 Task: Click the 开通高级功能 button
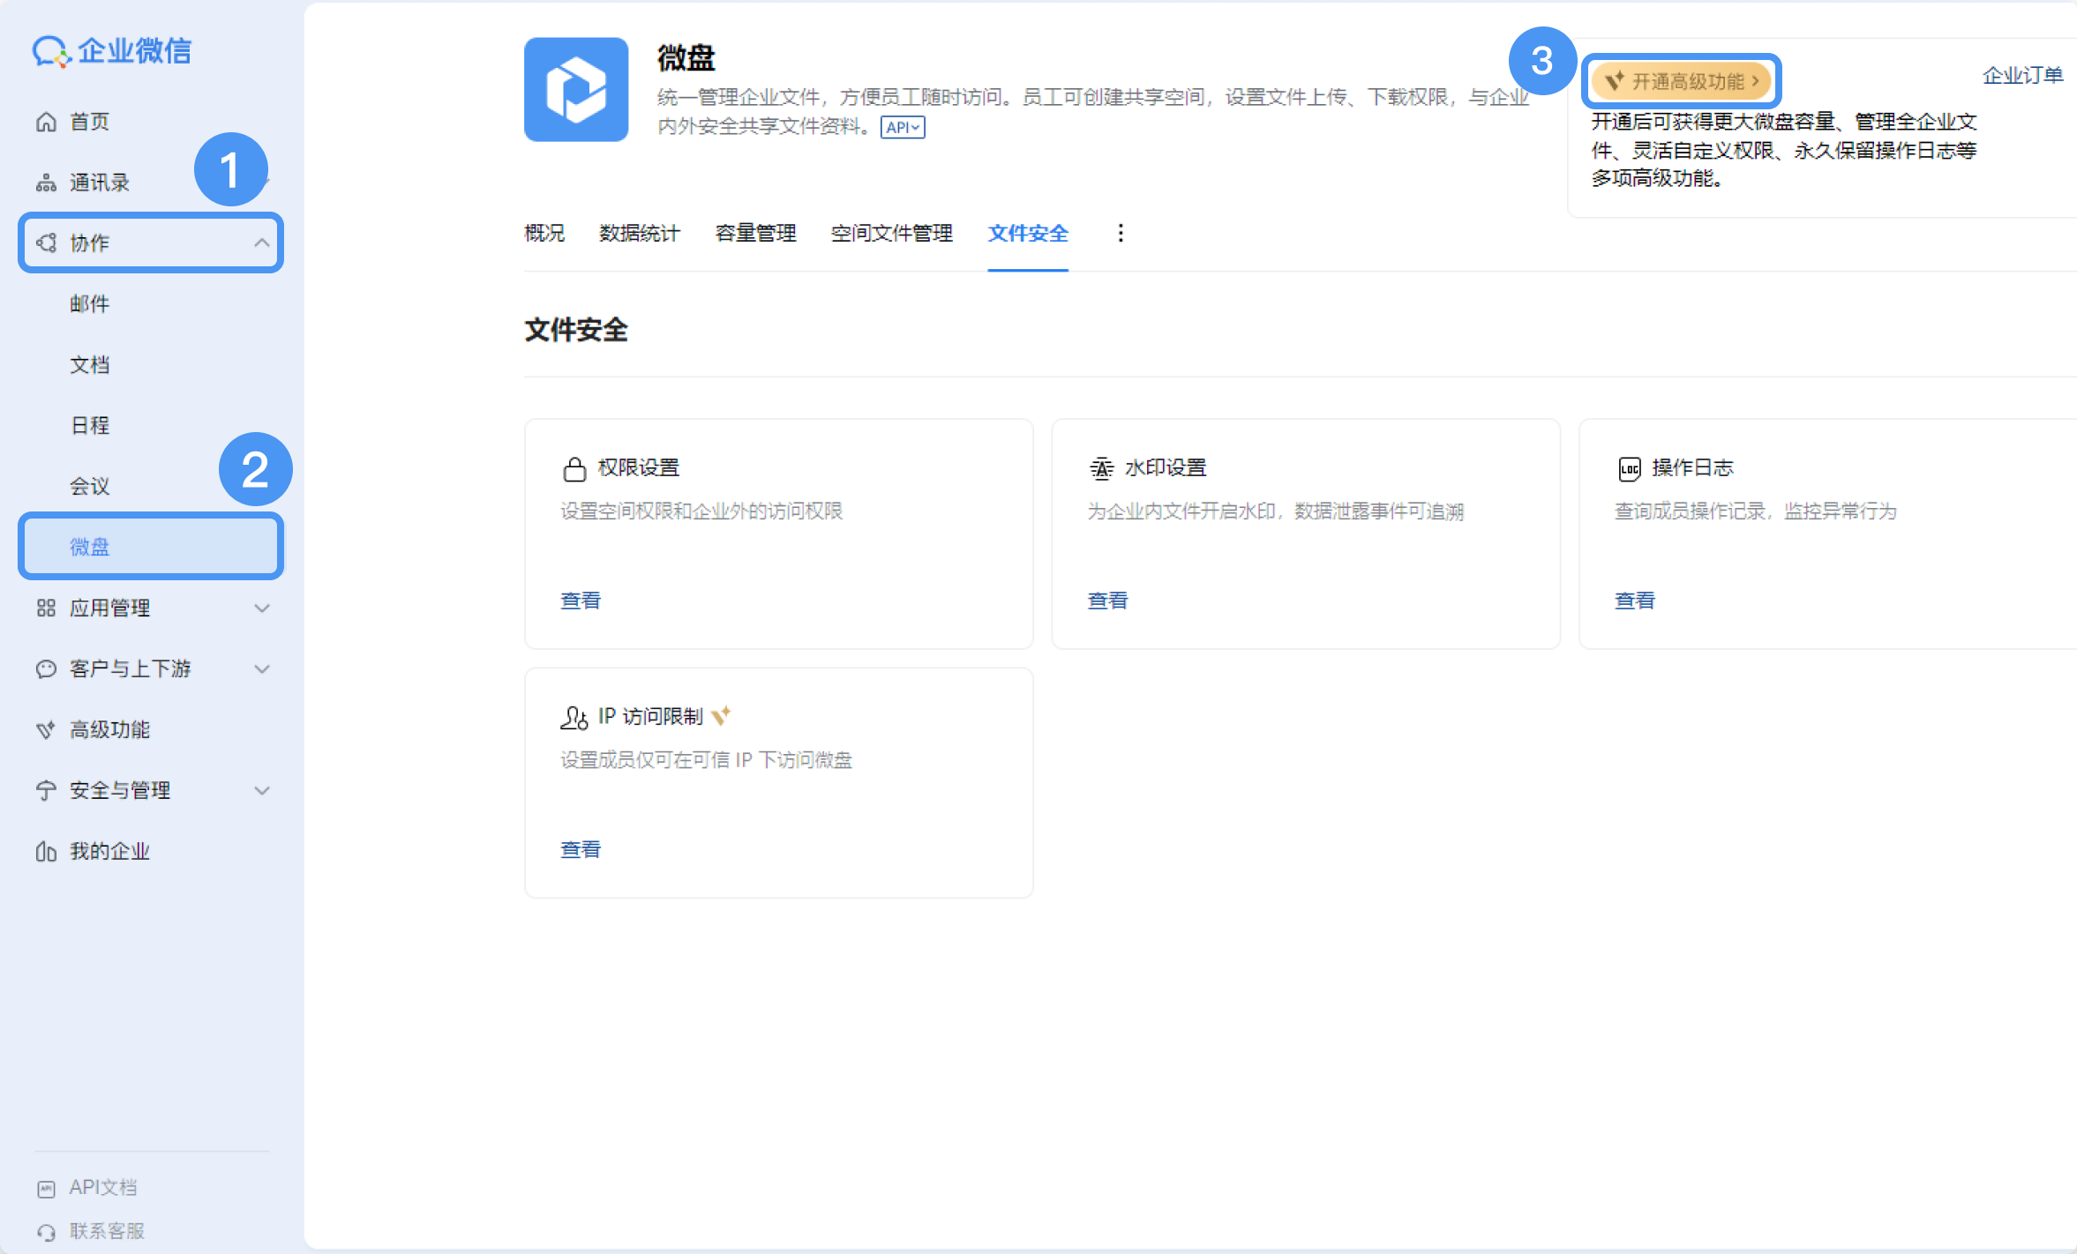tap(1682, 81)
